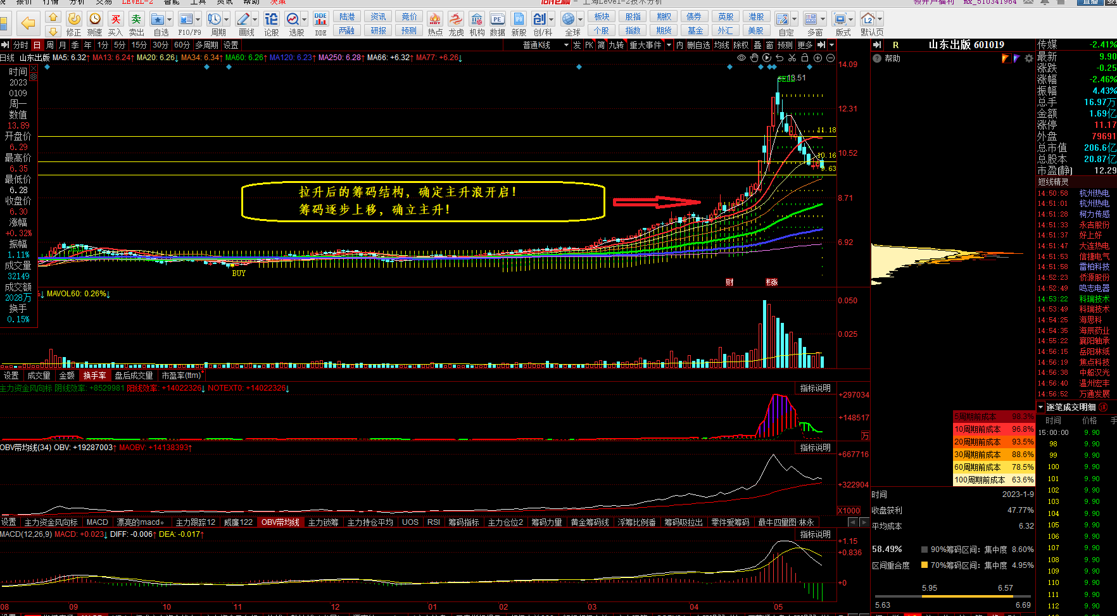This screenshot has height=616, width=1117.
Task: Toggle the eye visibility icon above chart
Action: (x=742, y=58)
